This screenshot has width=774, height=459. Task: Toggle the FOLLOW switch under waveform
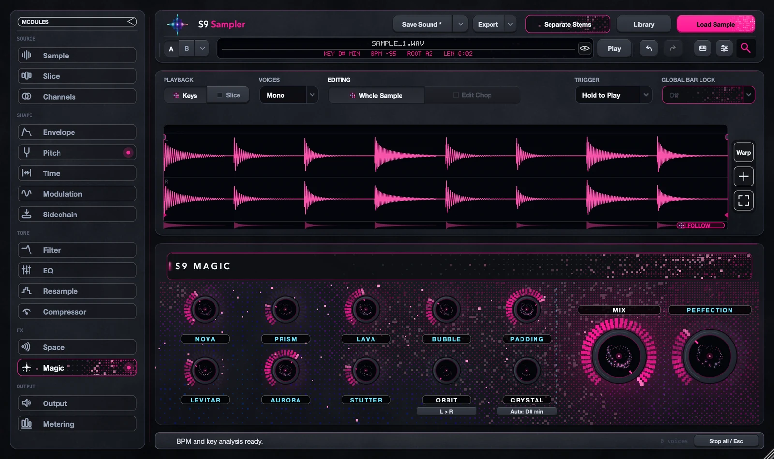(x=700, y=225)
